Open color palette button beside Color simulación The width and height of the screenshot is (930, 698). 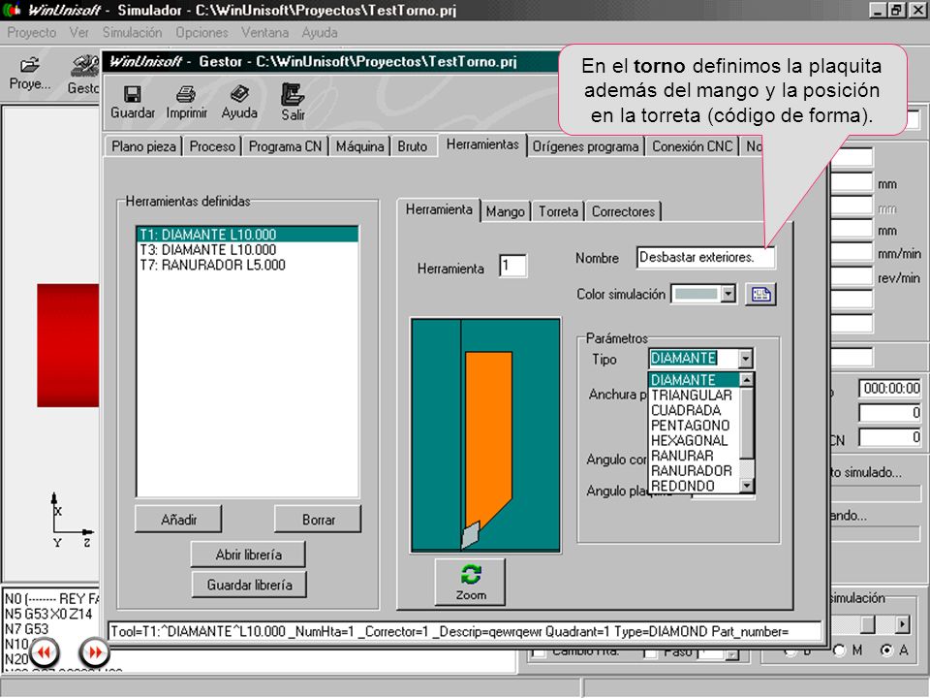coord(761,295)
